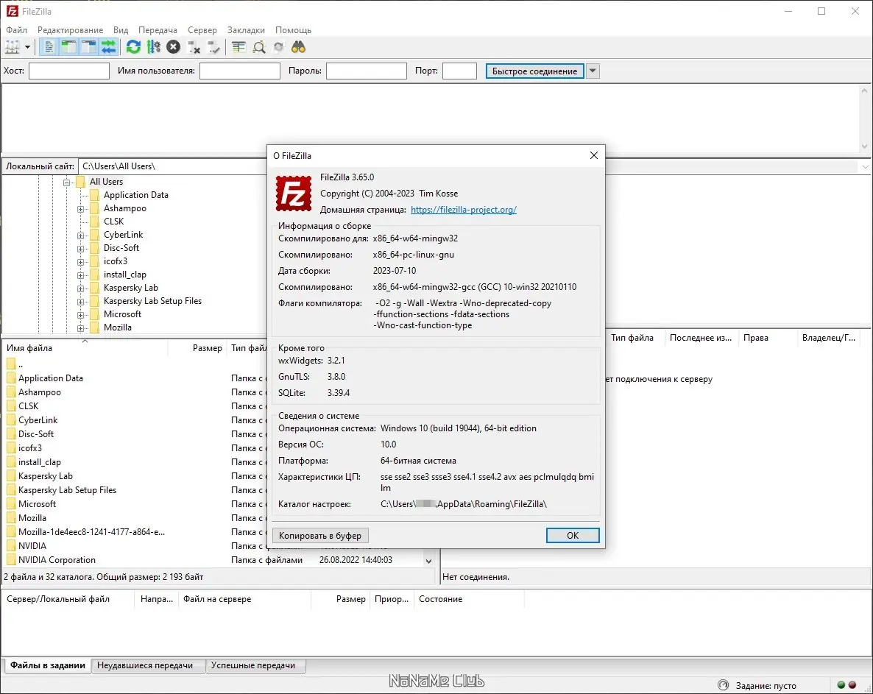Viewport: 873px width, 694px height.
Task: Refresh file and folder lists
Action: click(x=134, y=47)
